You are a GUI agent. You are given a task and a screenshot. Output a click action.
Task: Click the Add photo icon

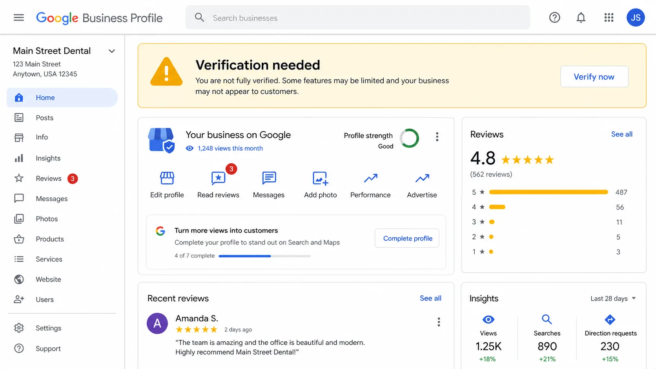[320, 178]
